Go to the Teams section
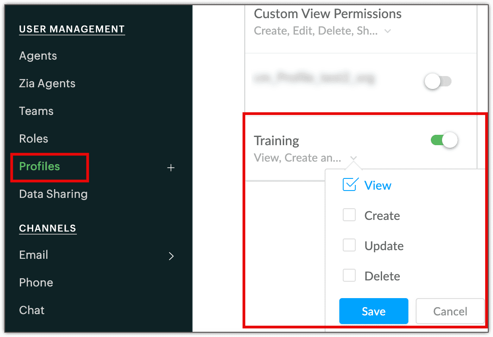This screenshot has width=493, height=337. tap(36, 111)
